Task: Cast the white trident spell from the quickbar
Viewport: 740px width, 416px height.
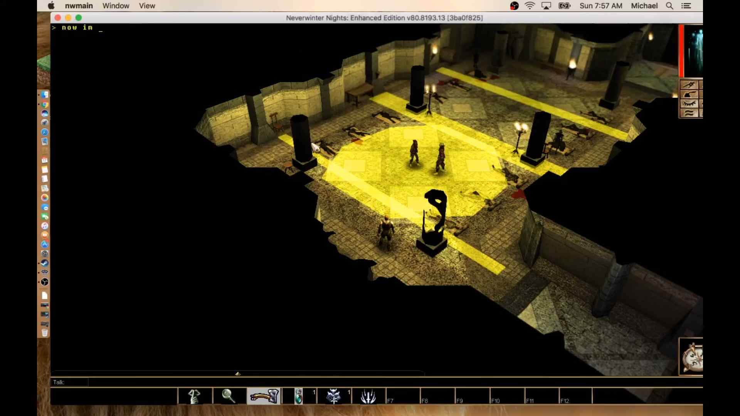Action: tap(369, 396)
